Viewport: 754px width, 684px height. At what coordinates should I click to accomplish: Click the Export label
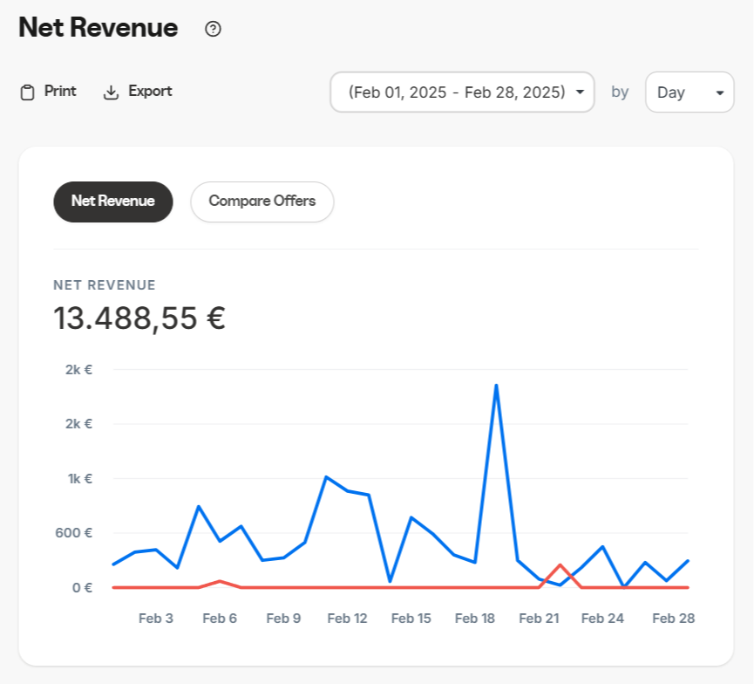click(x=150, y=91)
